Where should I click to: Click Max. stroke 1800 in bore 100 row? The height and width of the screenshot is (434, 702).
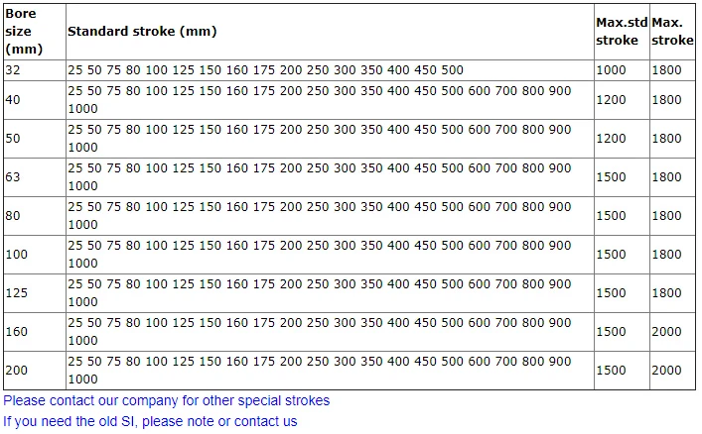[x=672, y=255]
